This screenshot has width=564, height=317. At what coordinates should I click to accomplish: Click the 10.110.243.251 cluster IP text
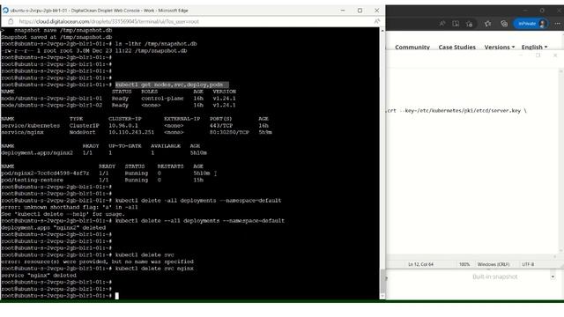(131, 133)
